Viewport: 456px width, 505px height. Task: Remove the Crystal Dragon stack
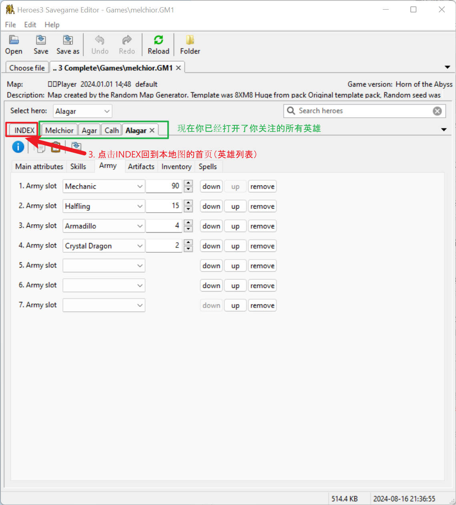[x=262, y=246]
